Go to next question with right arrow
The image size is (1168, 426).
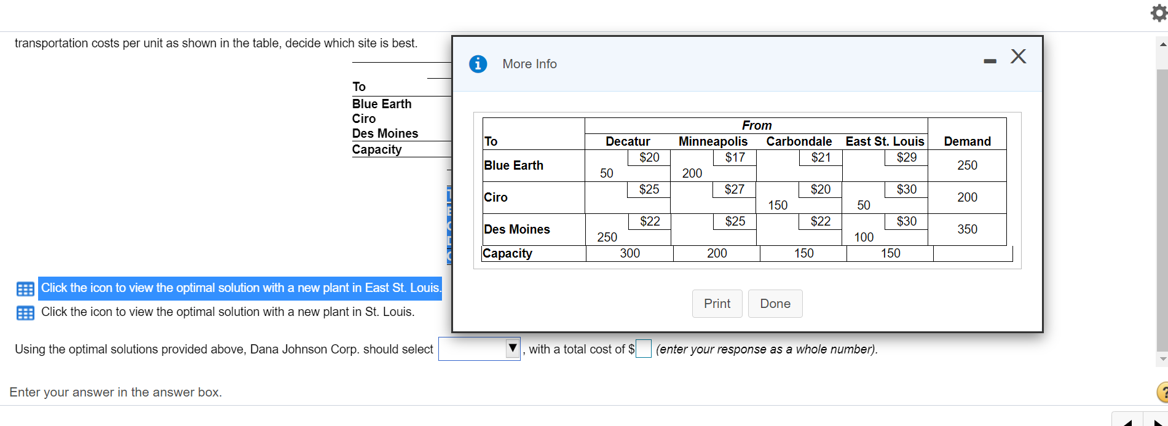coord(1157,421)
